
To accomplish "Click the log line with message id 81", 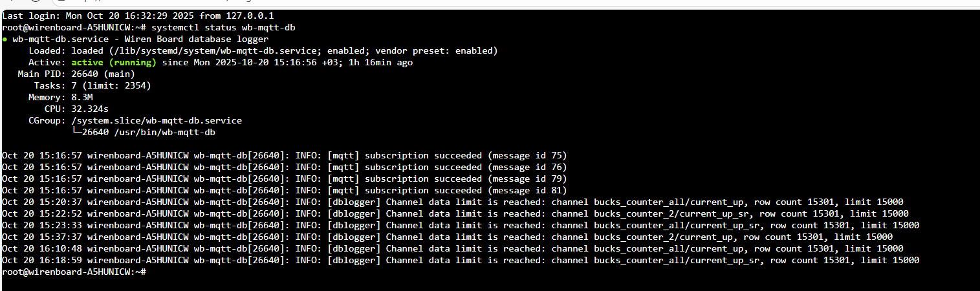I will tap(285, 191).
